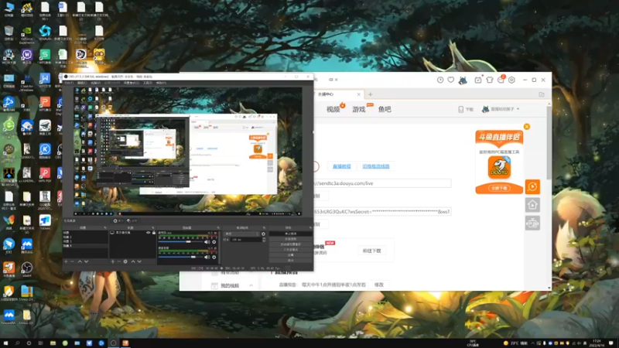The width and height of the screenshot is (619, 348).
Task: Mute the first audio mixer channel speaker
Action: tap(207, 242)
